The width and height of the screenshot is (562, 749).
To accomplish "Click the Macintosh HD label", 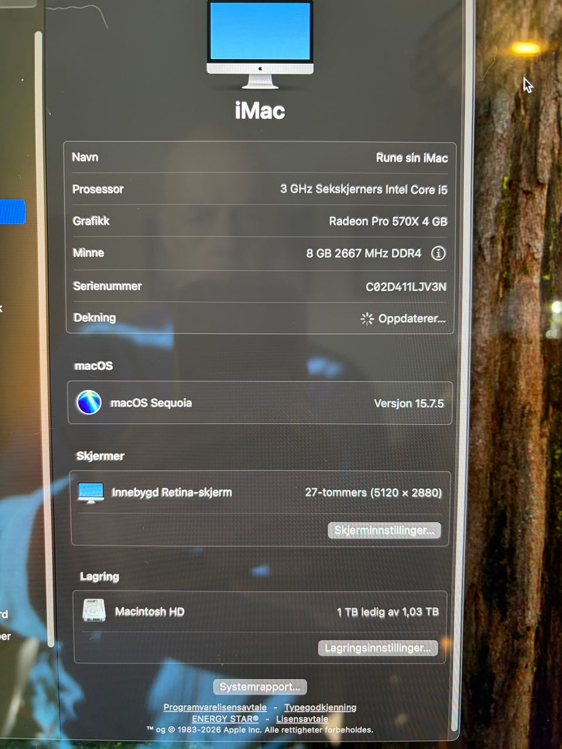I will (149, 611).
